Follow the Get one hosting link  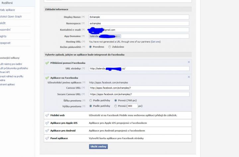[x=156, y=42]
